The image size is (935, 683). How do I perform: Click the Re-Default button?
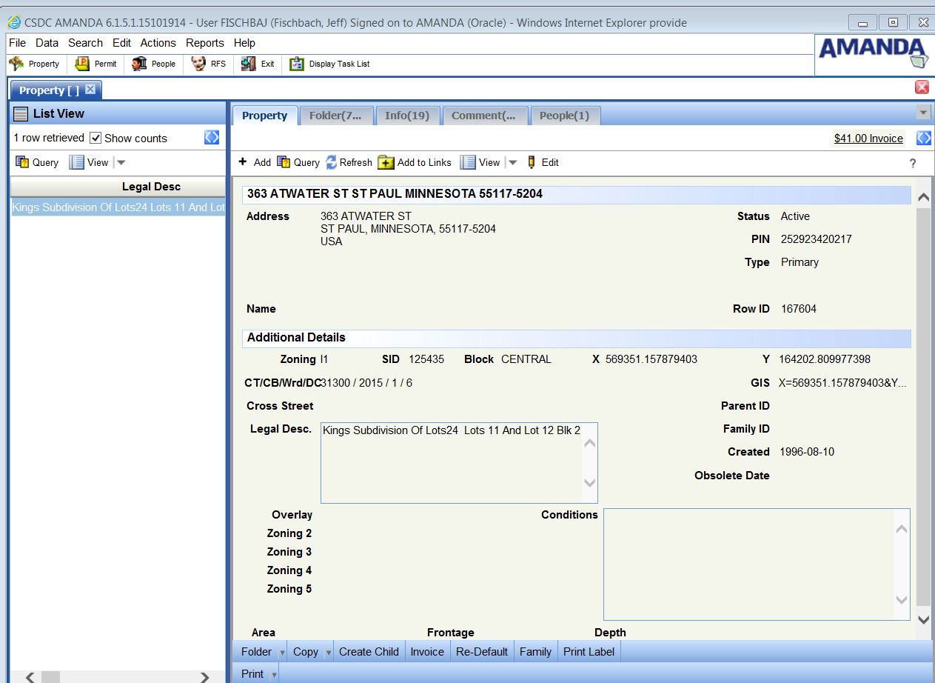click(x=481, y=652)
